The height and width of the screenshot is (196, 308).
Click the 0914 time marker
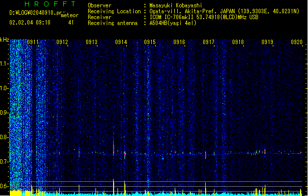pos(121,42)
